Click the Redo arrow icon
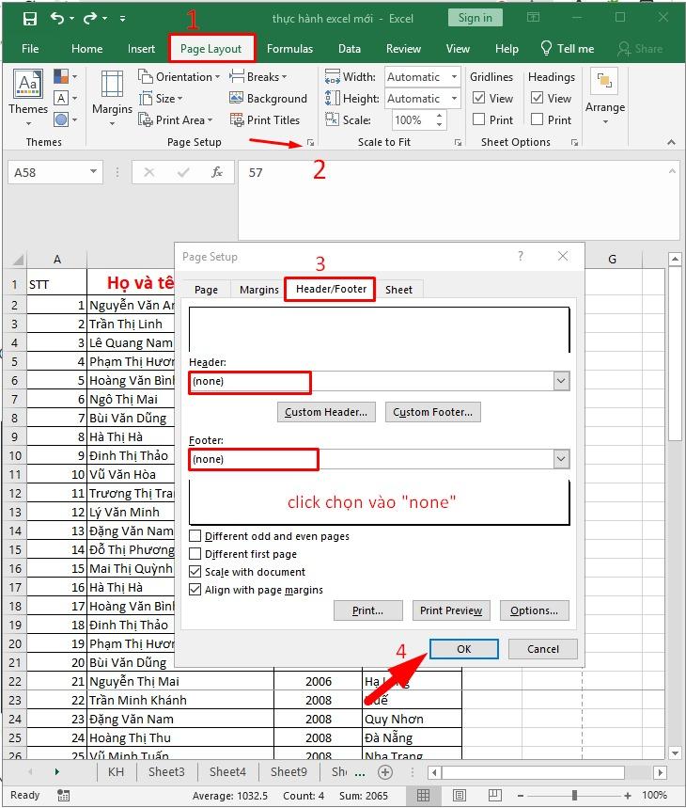 tap(90, 19)
